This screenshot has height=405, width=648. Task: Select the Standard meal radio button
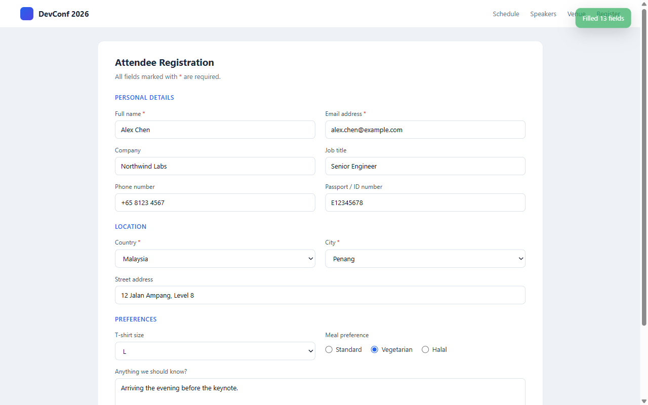329,349
